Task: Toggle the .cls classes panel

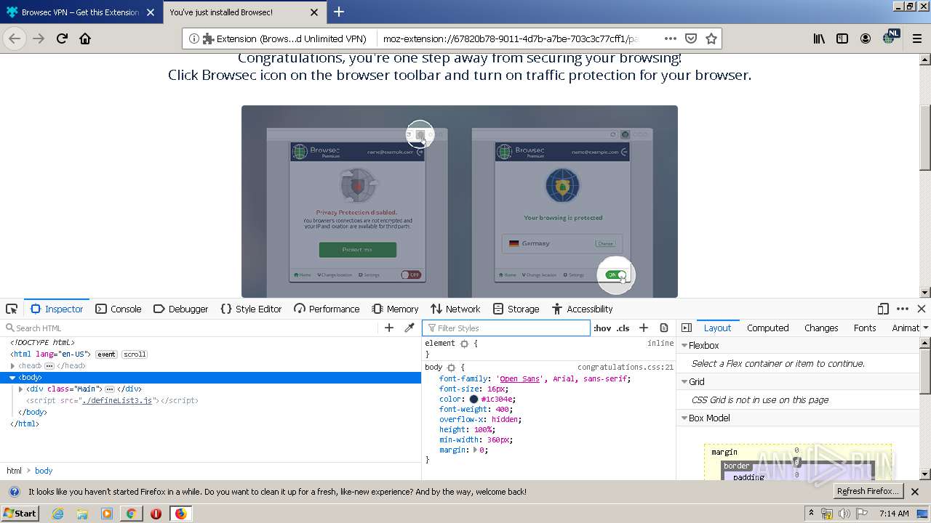Action: point(623,328)
